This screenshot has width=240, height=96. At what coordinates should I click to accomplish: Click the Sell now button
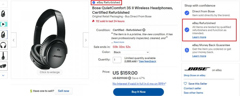pyautogui.click(x=63, y=91)
